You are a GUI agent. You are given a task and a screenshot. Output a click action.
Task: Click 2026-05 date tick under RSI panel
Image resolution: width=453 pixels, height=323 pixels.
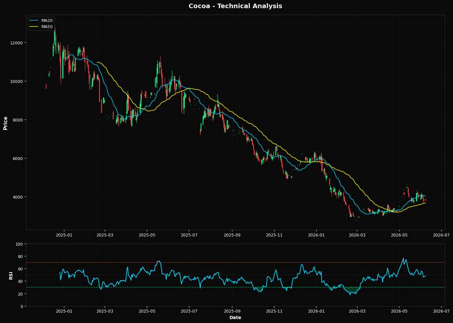tap(399, 311)
